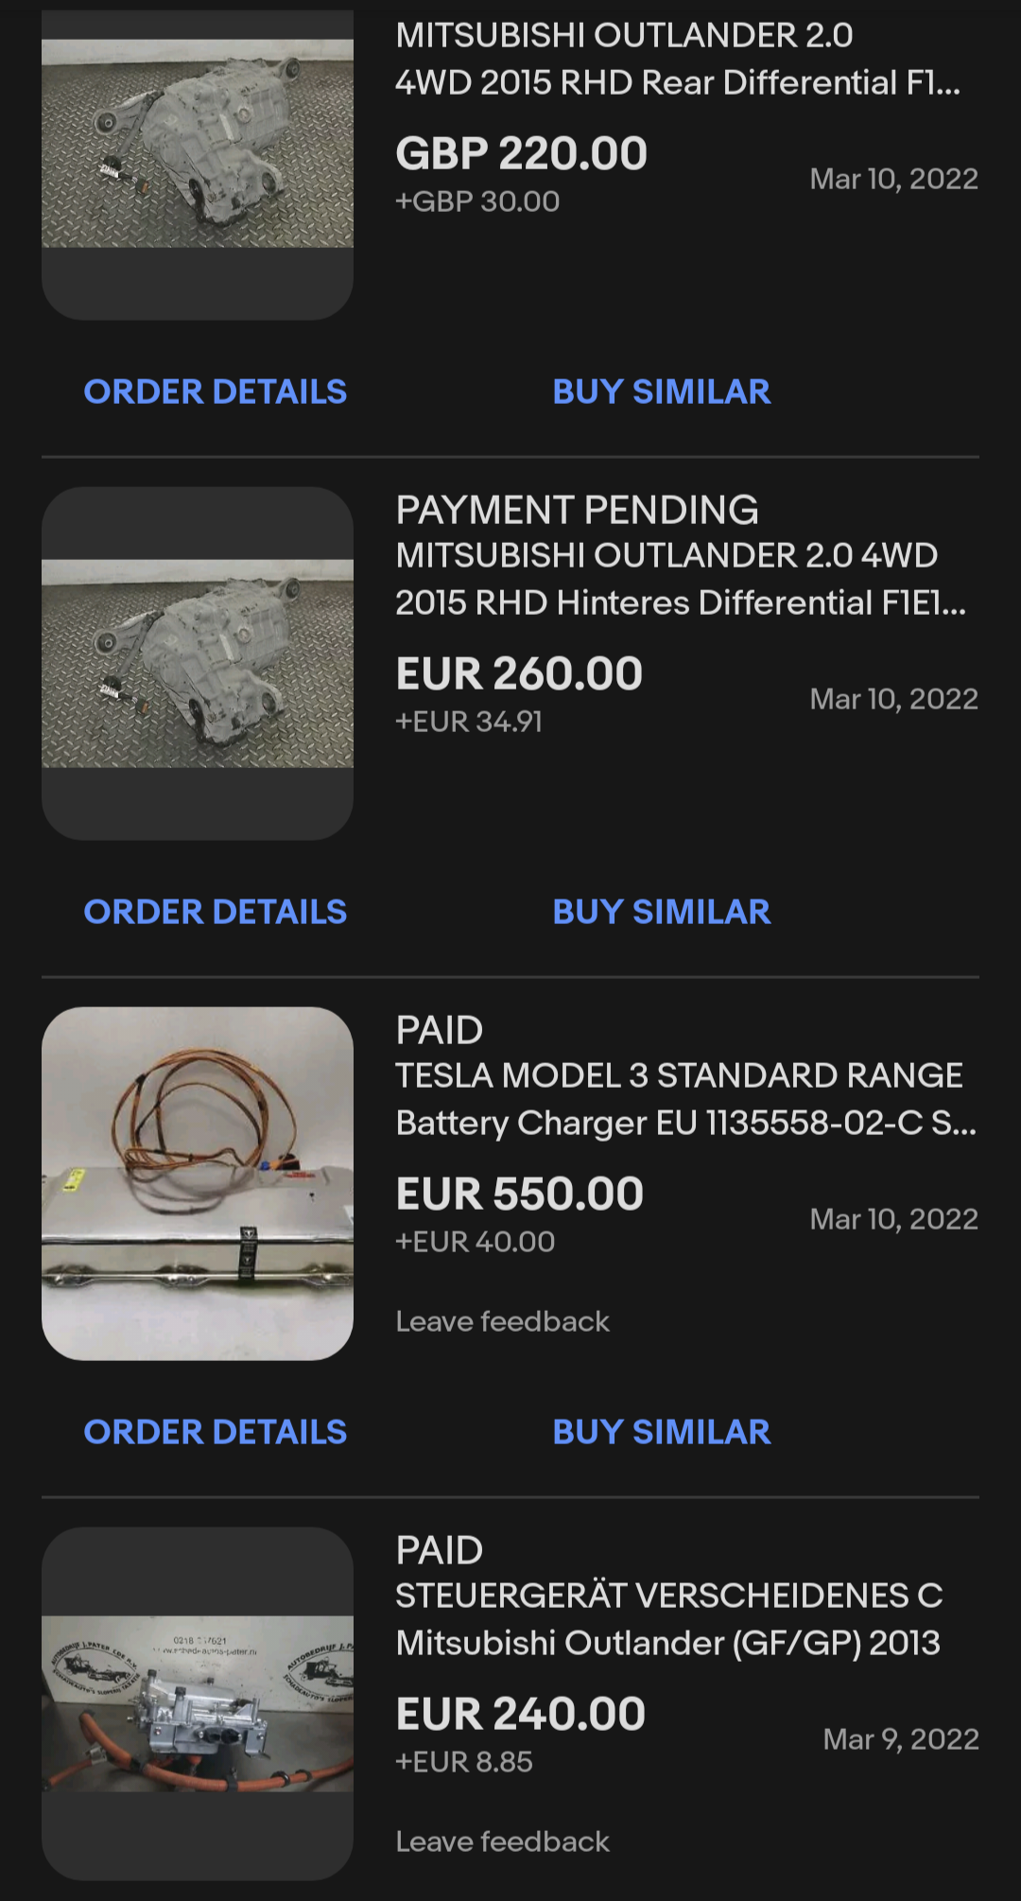Buy similar to the GBP 220.00 differential
Image resolution: width=1021 pixels, height=1901 pixels.
tap(661, 392)
